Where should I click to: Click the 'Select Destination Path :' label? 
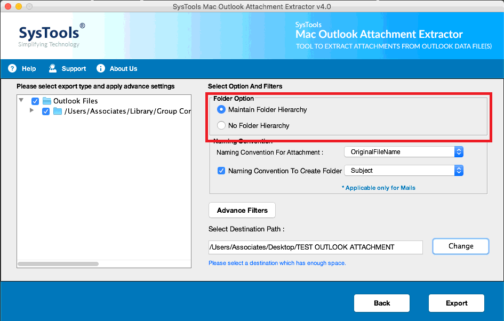point(246,229)
